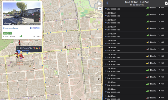Click the blue location pin on map

point(19,51)
